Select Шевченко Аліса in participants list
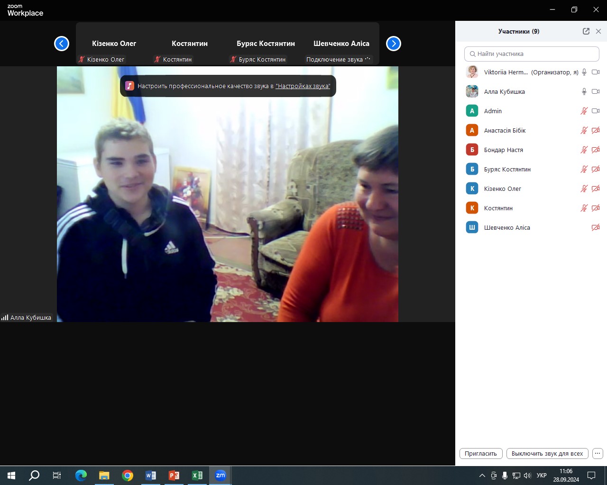The height and width of the screenshot is (485, 607). (507, 227)
